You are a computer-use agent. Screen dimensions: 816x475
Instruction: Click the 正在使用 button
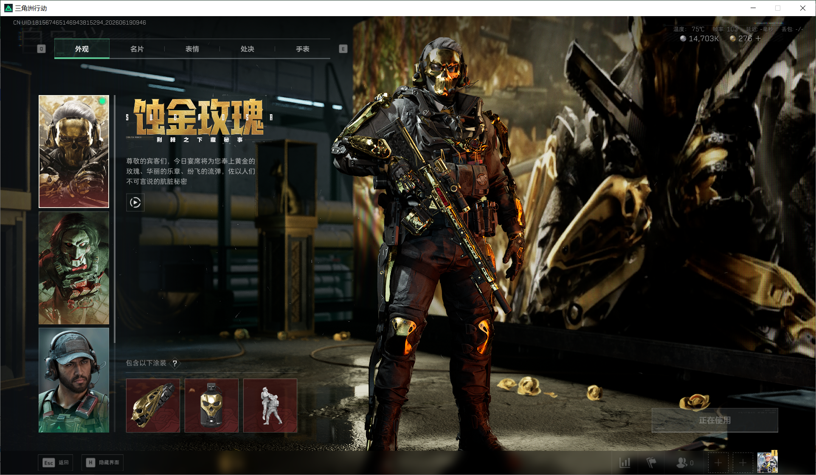pos(715,420)
